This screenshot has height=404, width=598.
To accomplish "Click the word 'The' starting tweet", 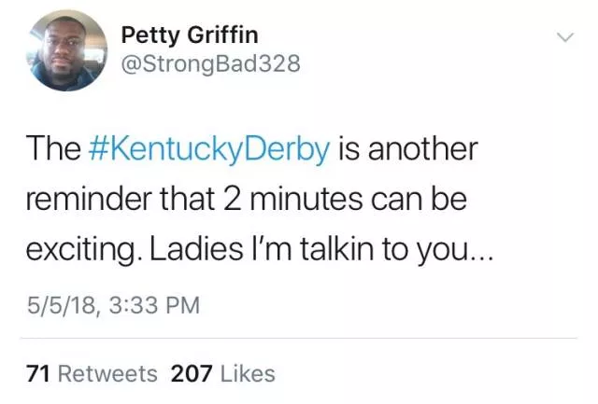I will pos(51,149).
